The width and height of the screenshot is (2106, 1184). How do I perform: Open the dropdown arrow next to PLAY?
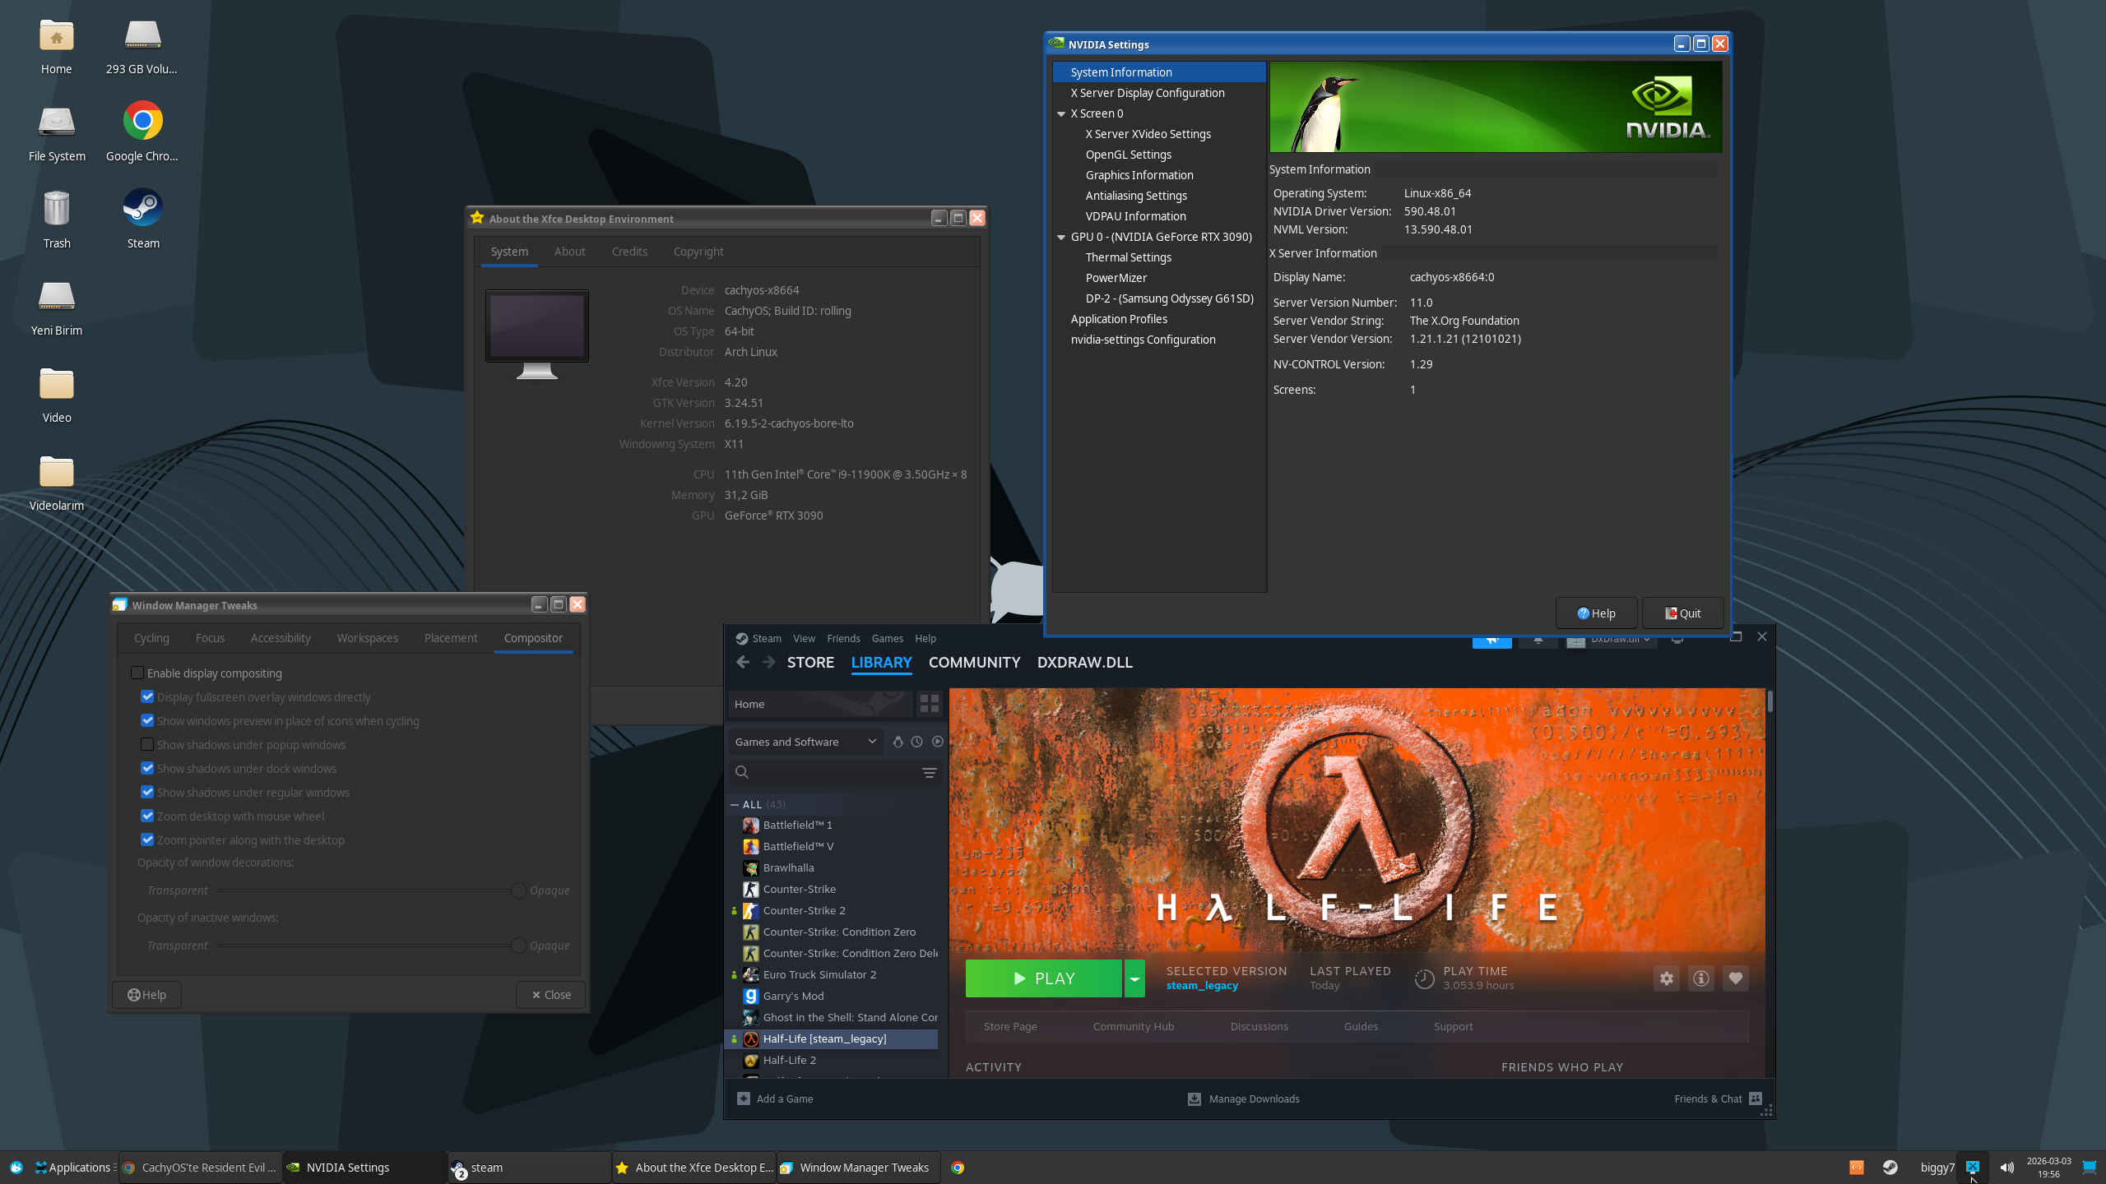(x=1134, y=978)
